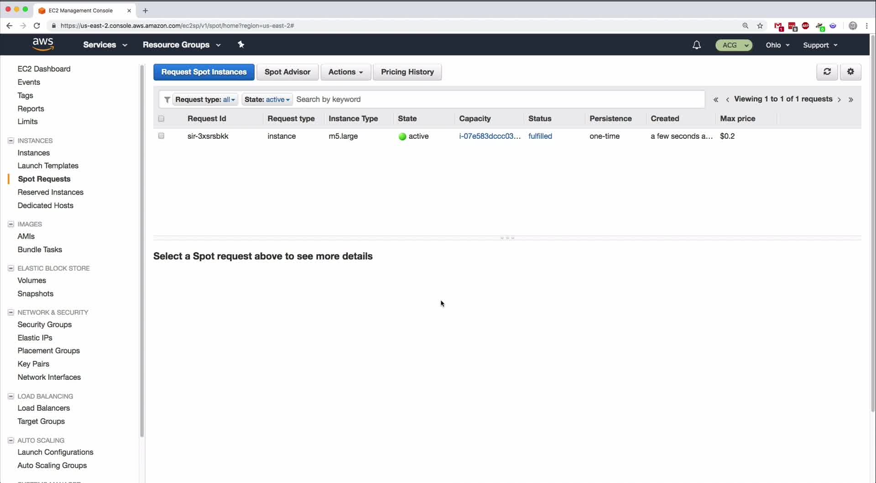
Task: Open table settings gear
Action: click(x=850, y=72)
